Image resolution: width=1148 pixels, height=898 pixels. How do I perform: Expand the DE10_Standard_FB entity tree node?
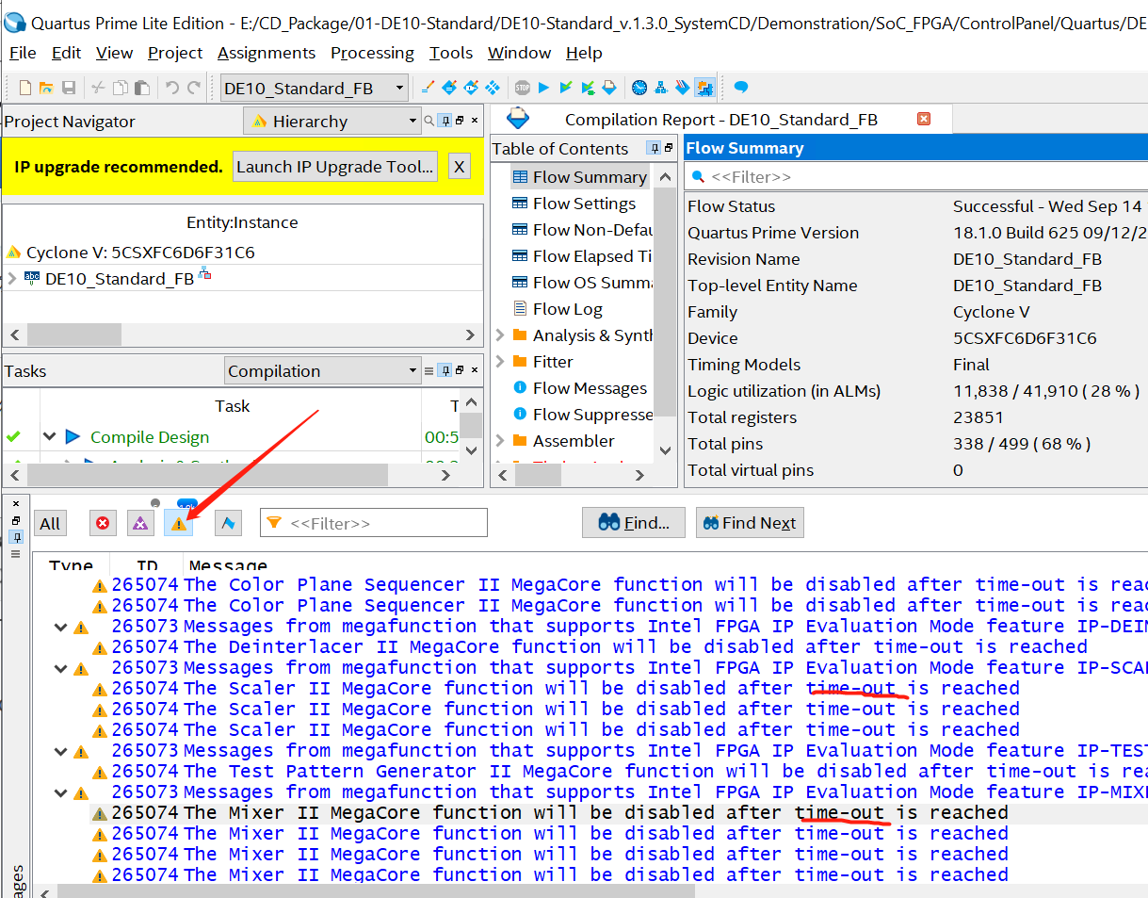point(11,278)
